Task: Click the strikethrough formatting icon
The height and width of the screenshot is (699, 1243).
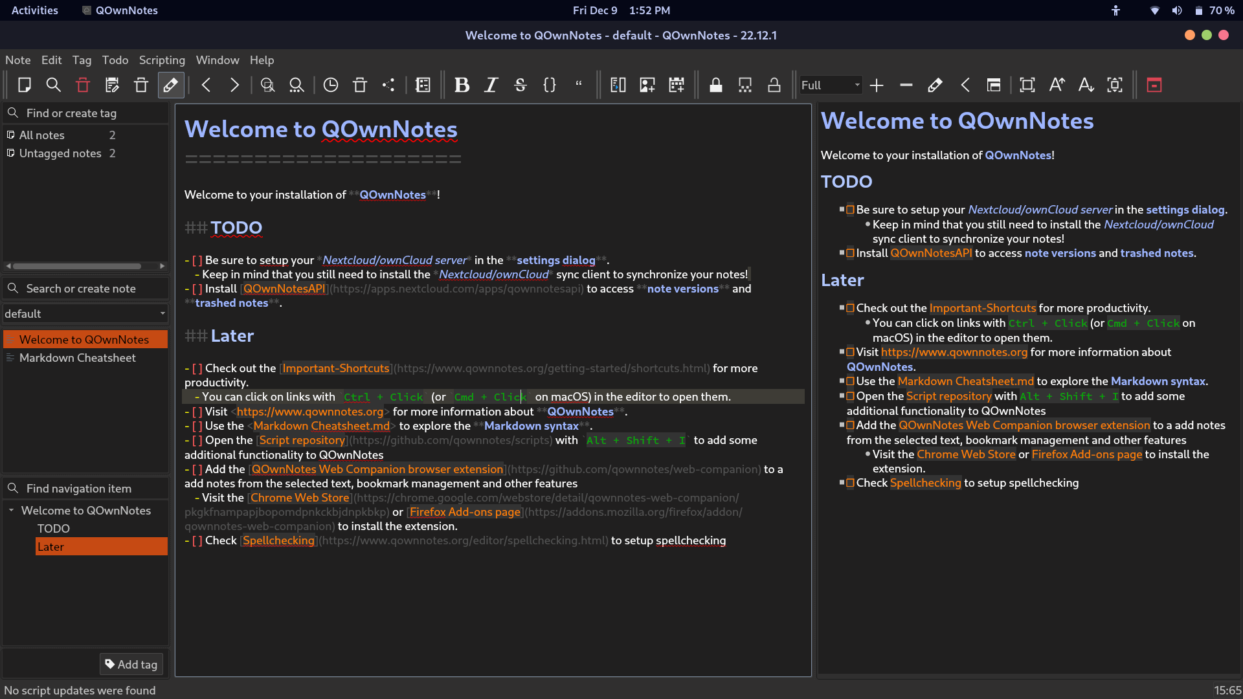Action: click(x=520, y=85)
